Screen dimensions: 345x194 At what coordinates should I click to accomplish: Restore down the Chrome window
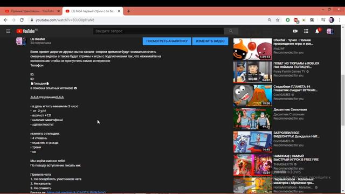coord(329,10)
